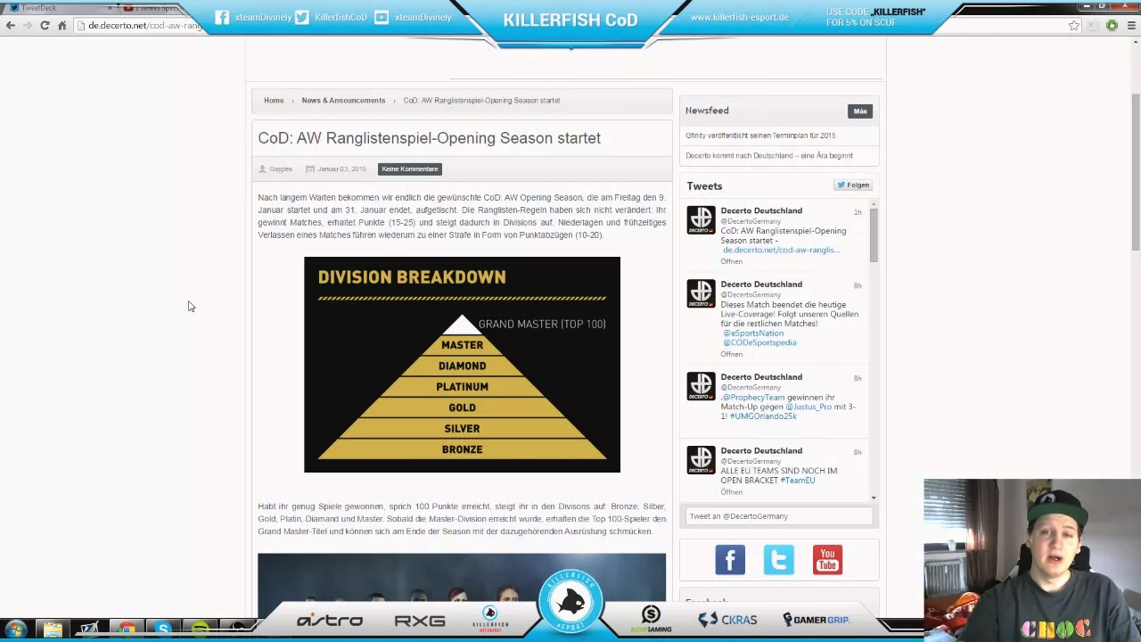Open Skype from the taskbar
1141x642 pixels.
(x=164, y=630)
